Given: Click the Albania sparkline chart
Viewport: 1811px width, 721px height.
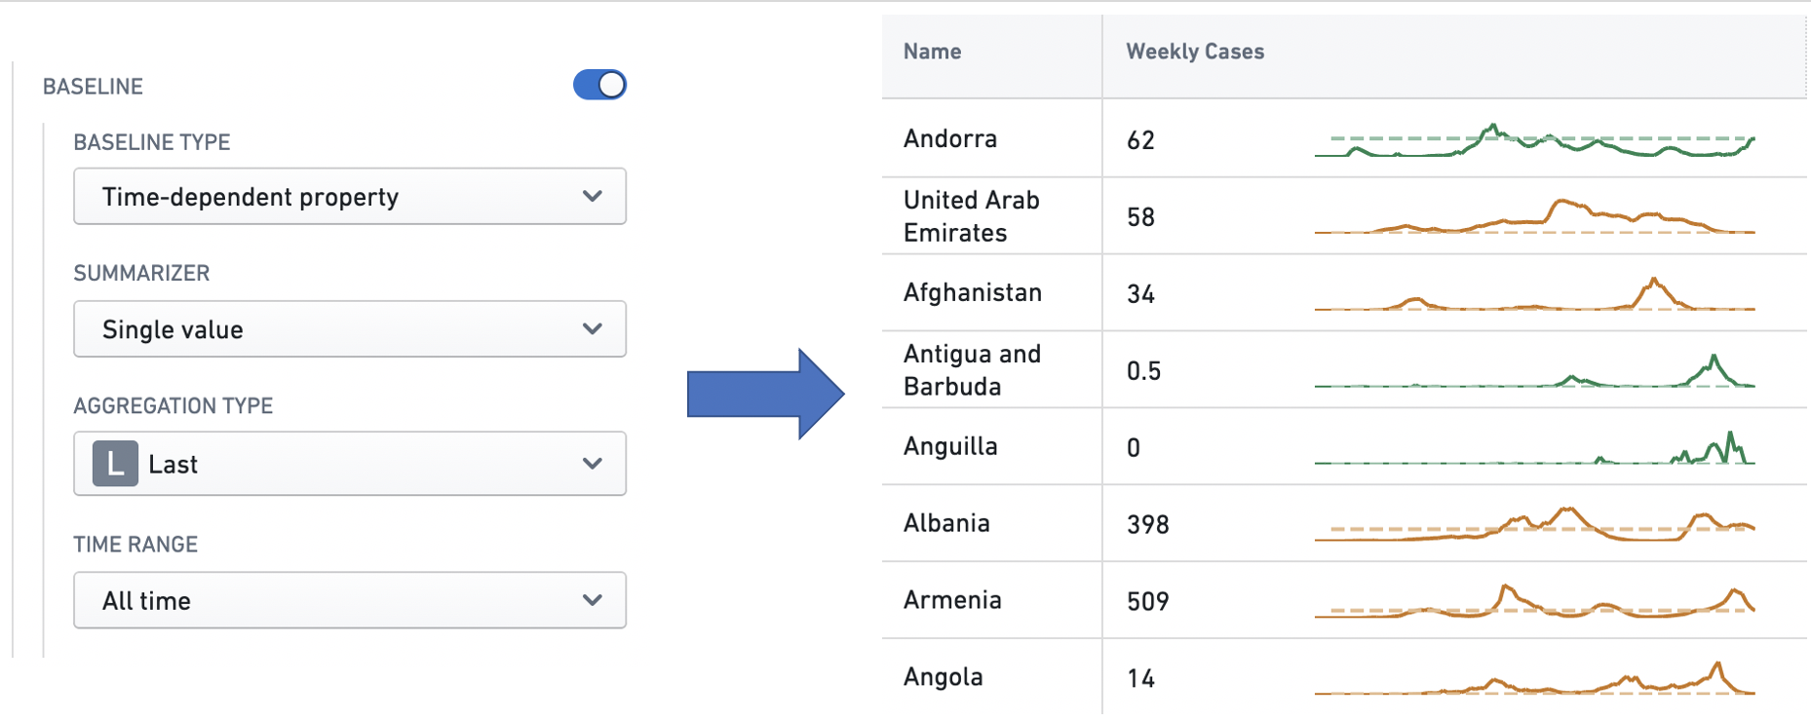Looking at the screenshot, I should [1534, 524].
